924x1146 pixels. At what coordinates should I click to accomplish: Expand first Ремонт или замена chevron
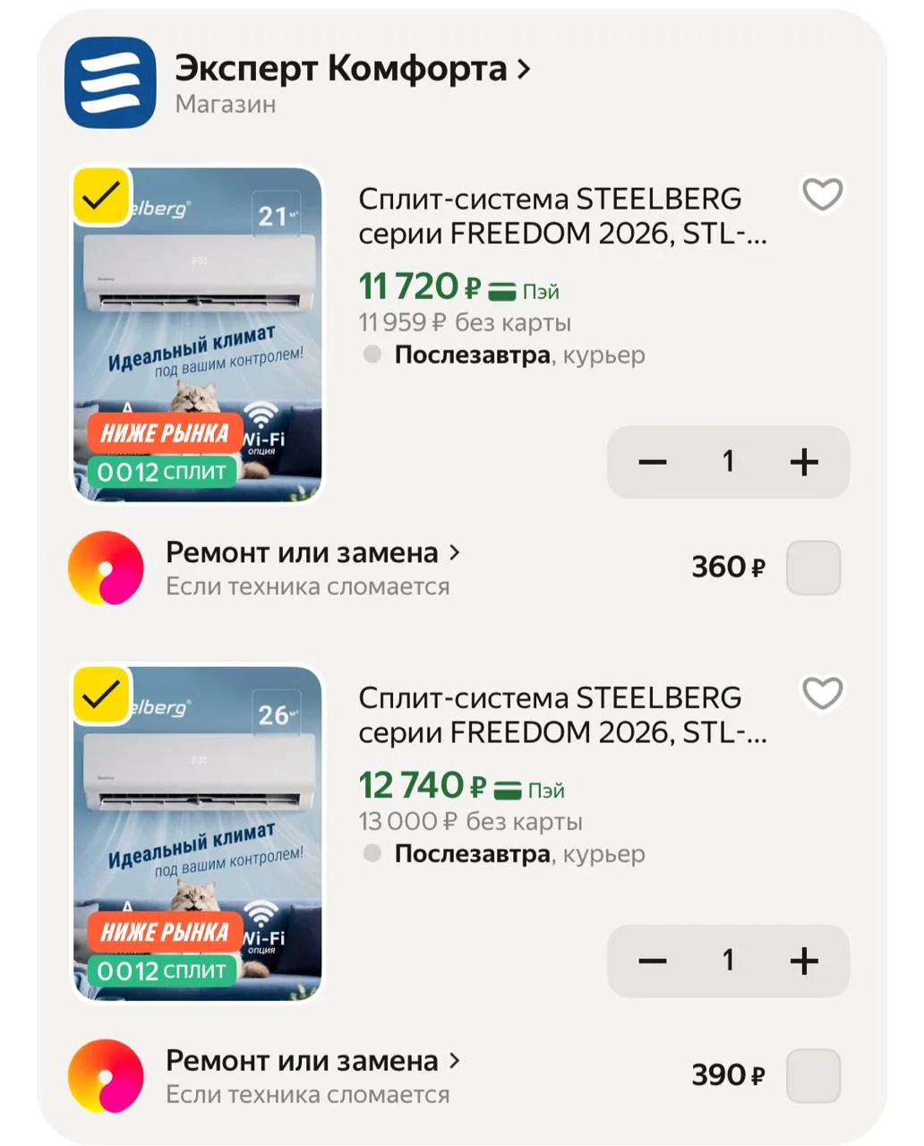(x=454, y=552)
